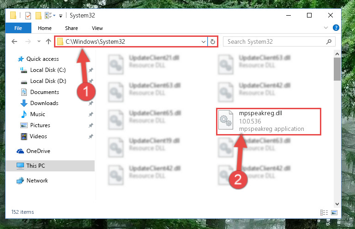
Task: Refresh the System32 folder view
Action: point(213,41)
